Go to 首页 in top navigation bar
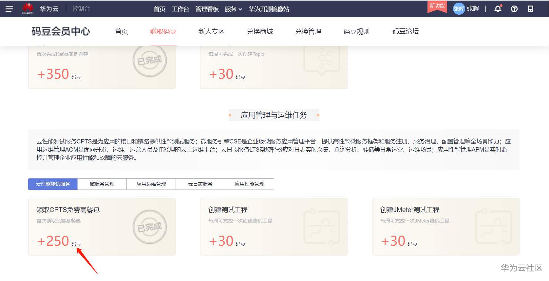Screen dimensions: 549x281 click(x=160, y=9)
